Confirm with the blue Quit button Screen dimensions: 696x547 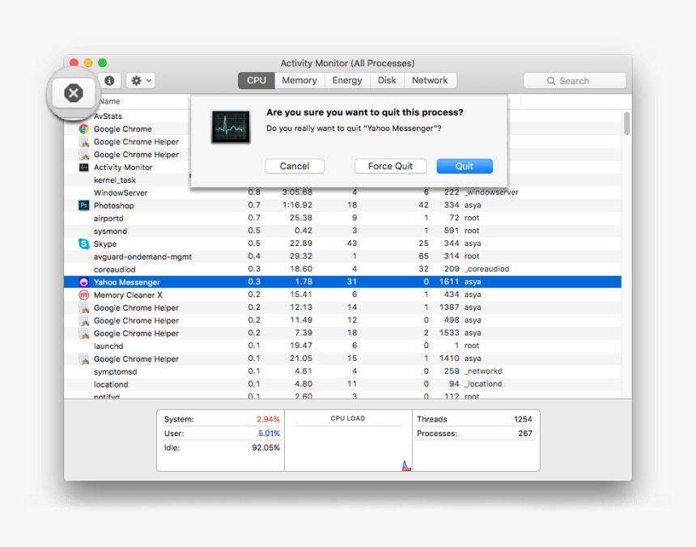(465, 167)
